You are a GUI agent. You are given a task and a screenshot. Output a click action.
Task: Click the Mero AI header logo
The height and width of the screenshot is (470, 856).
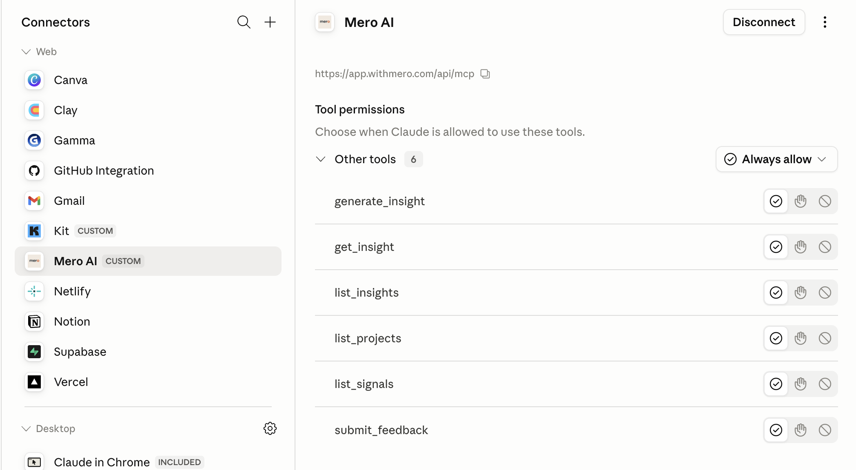(325, 22)
